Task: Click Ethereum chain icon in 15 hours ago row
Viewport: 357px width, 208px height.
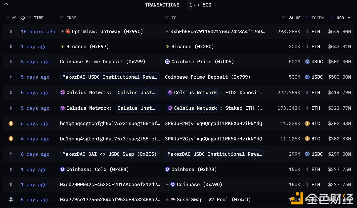Action: point(11,31)
